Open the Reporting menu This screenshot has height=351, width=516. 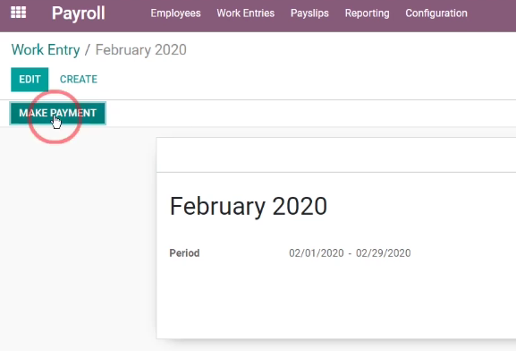(x=367, y=13)
